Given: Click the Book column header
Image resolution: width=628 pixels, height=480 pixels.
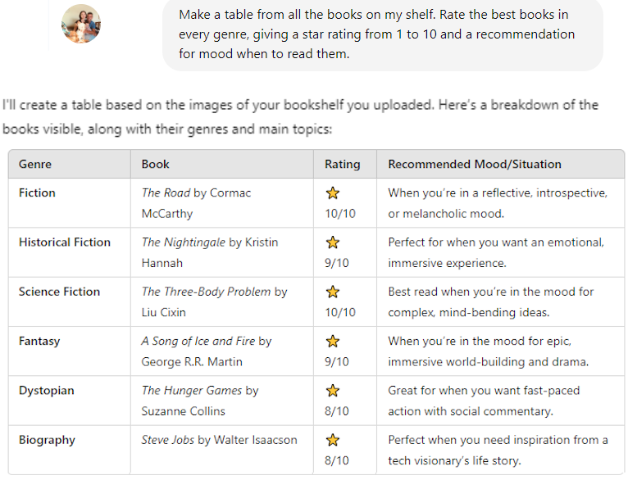Looking at the screenshot, I should coord(156,164).
